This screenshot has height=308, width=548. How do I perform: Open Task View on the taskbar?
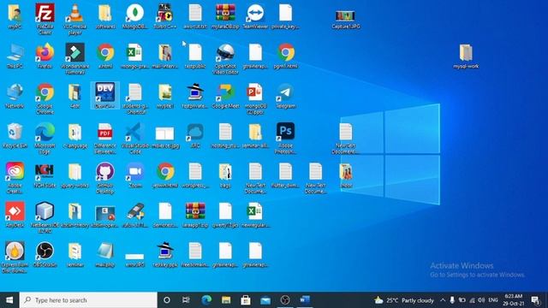click(186, 300)
